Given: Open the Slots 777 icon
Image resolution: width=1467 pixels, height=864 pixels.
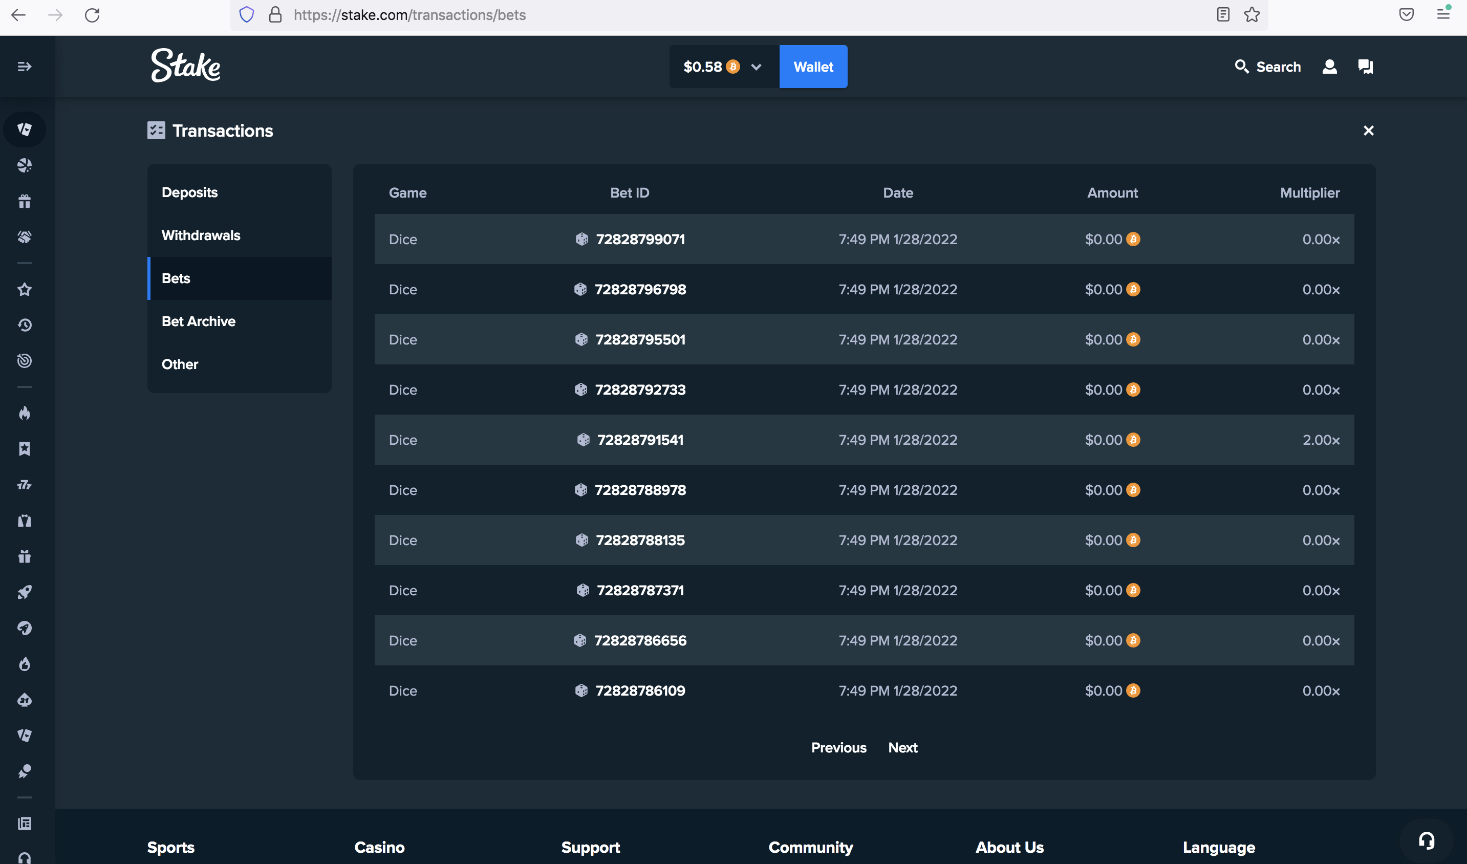Looking at the screenshot, I should (x=25, y=484).
